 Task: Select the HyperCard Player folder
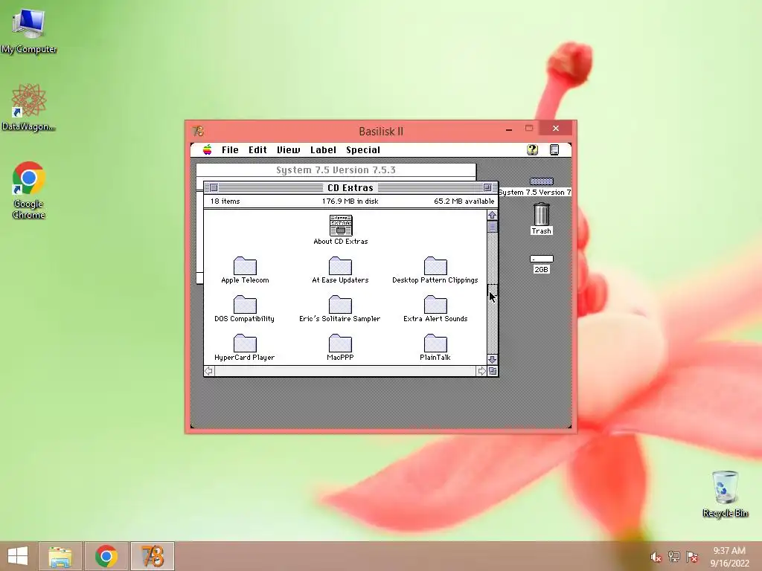(x=245, y=343)
